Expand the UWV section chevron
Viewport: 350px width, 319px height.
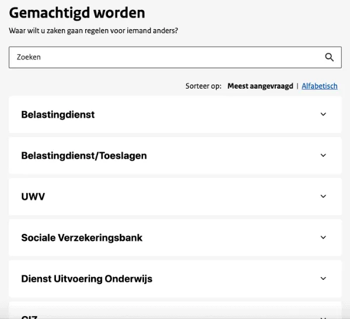tap(324, 197)
